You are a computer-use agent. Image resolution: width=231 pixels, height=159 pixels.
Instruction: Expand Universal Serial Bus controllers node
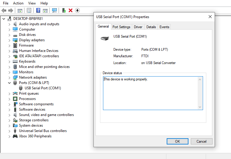9,131
